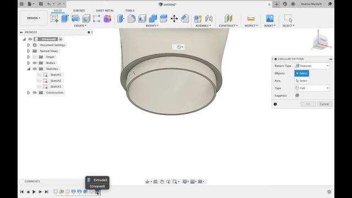Open the Pattern Type dropdown

(312, 66)
